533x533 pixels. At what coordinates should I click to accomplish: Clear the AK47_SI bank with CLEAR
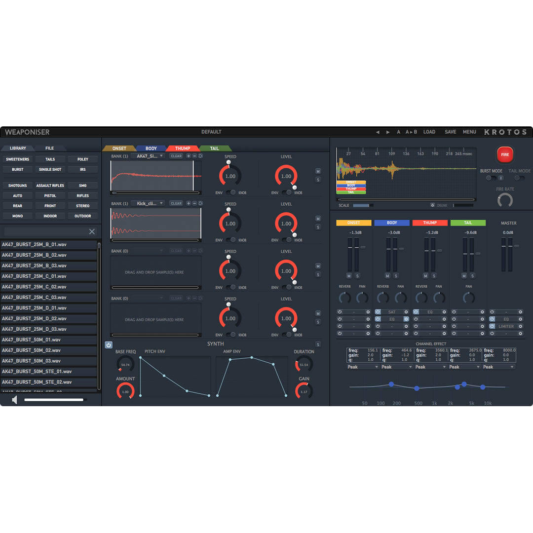176,156
